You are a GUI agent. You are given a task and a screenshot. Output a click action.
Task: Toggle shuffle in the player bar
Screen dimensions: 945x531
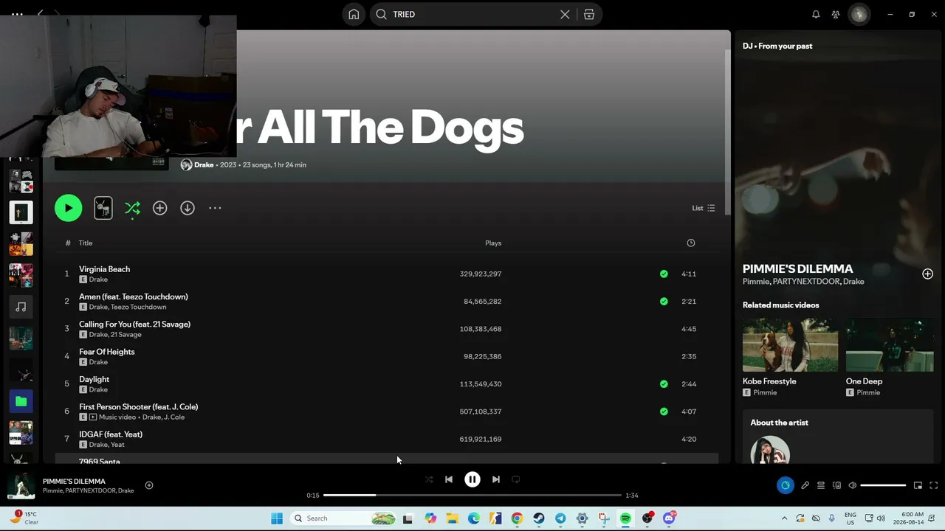click(x=429, y=479)
